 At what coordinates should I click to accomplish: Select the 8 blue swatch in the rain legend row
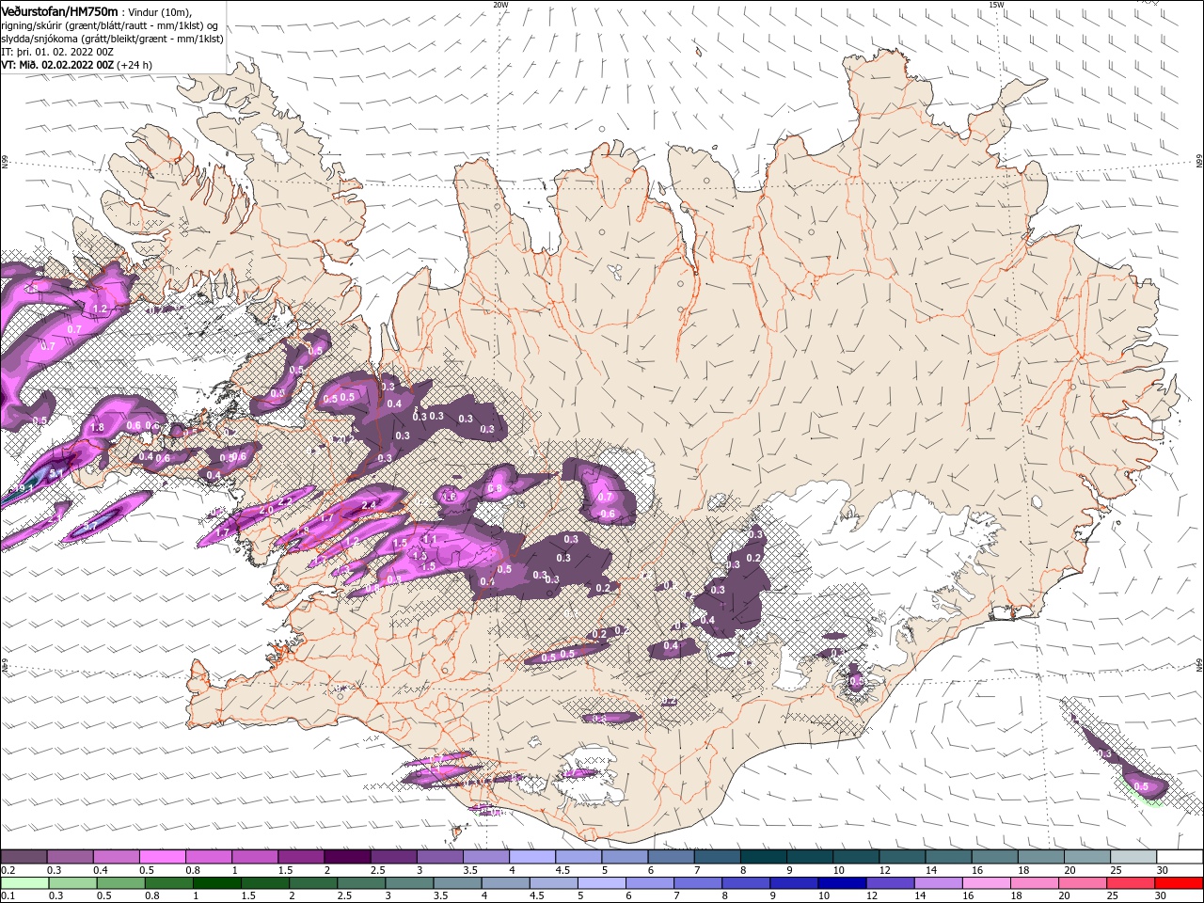pos(745,883)
